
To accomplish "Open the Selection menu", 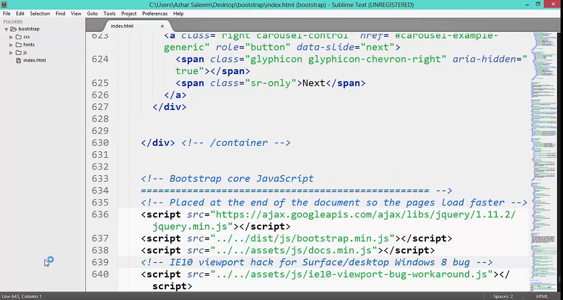I will [40, 14].
